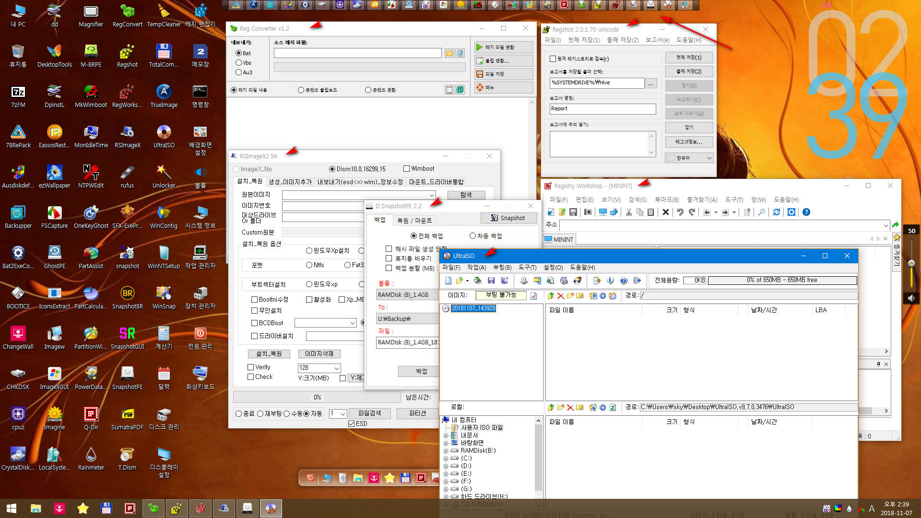Click the 0% progress bar in RSImageX

317,397
